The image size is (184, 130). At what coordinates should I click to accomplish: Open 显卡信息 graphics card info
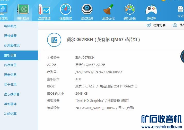10,84
